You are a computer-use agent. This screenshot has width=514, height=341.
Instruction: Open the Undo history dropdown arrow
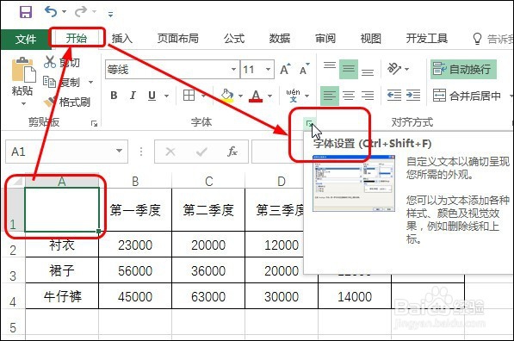[64, 12]
